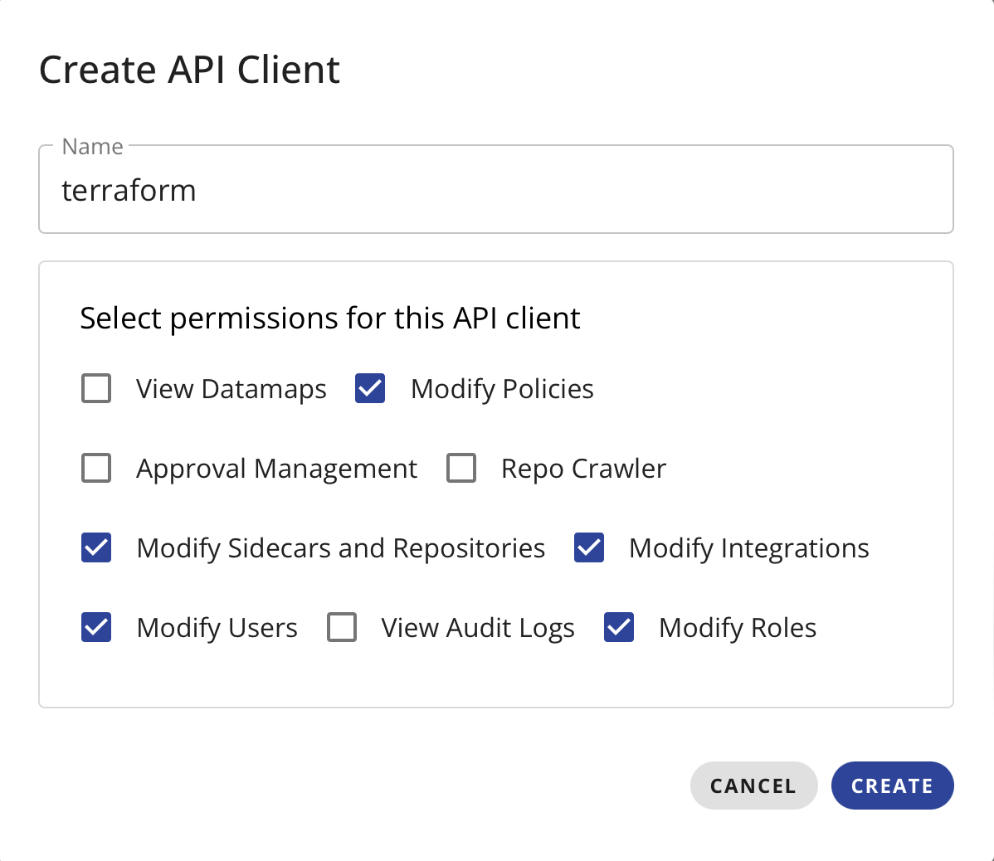Click the Modify Integrations label text
The width and height of the screenshot is (994, 861).
coord(748,548)
